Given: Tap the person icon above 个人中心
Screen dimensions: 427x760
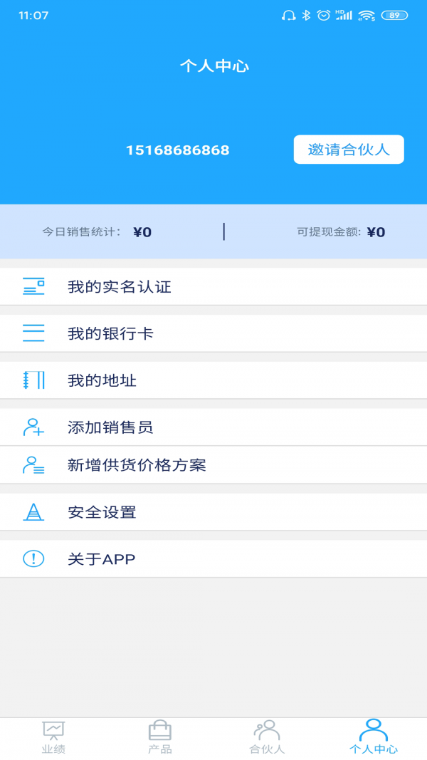Looking at the screenshot, I should 373,730.
